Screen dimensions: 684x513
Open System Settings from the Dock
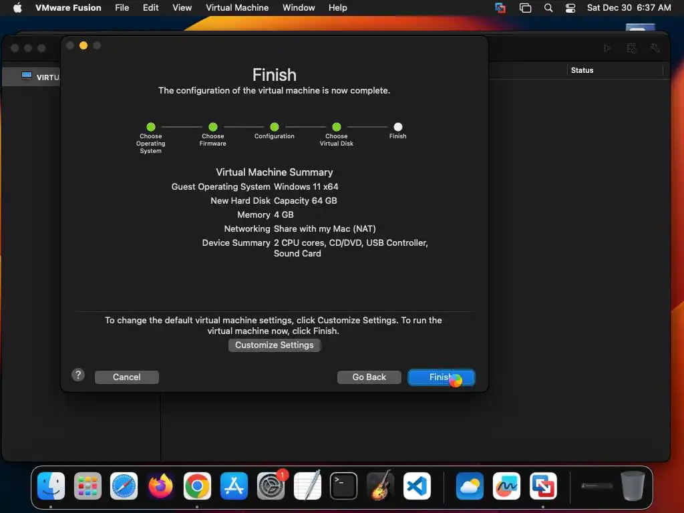click(x=271, y=486)
